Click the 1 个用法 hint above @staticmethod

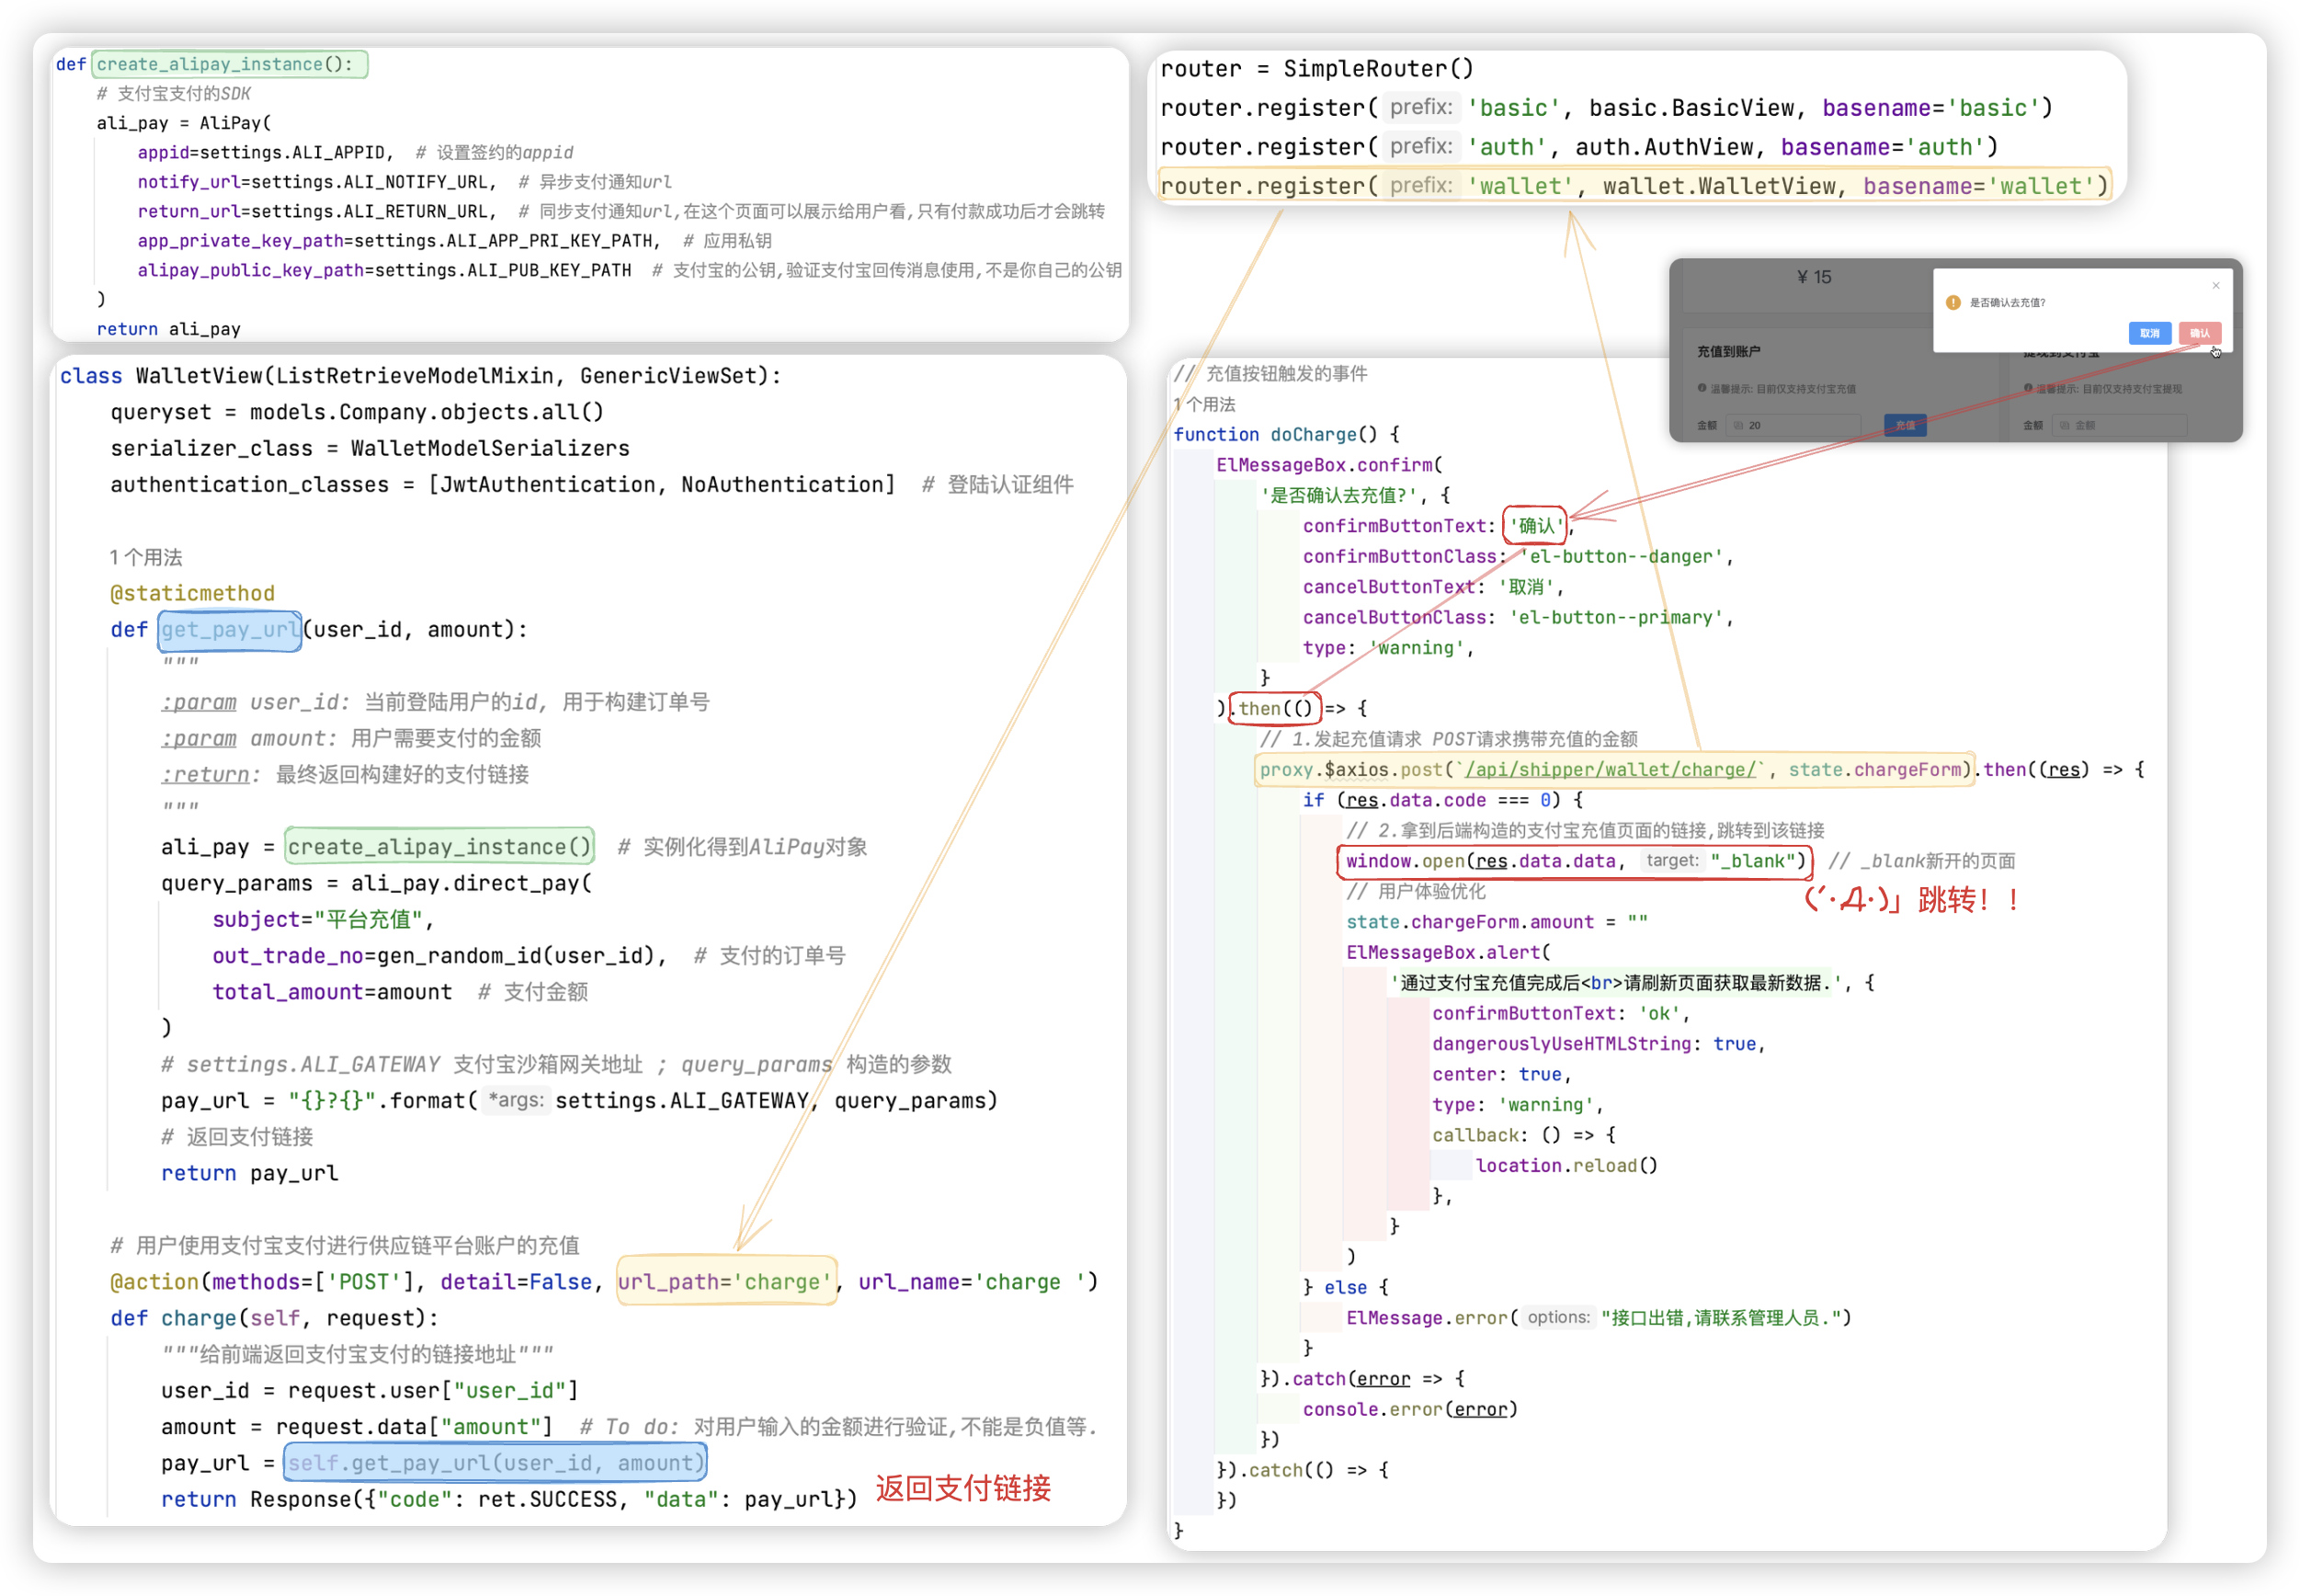pos(146,557)
